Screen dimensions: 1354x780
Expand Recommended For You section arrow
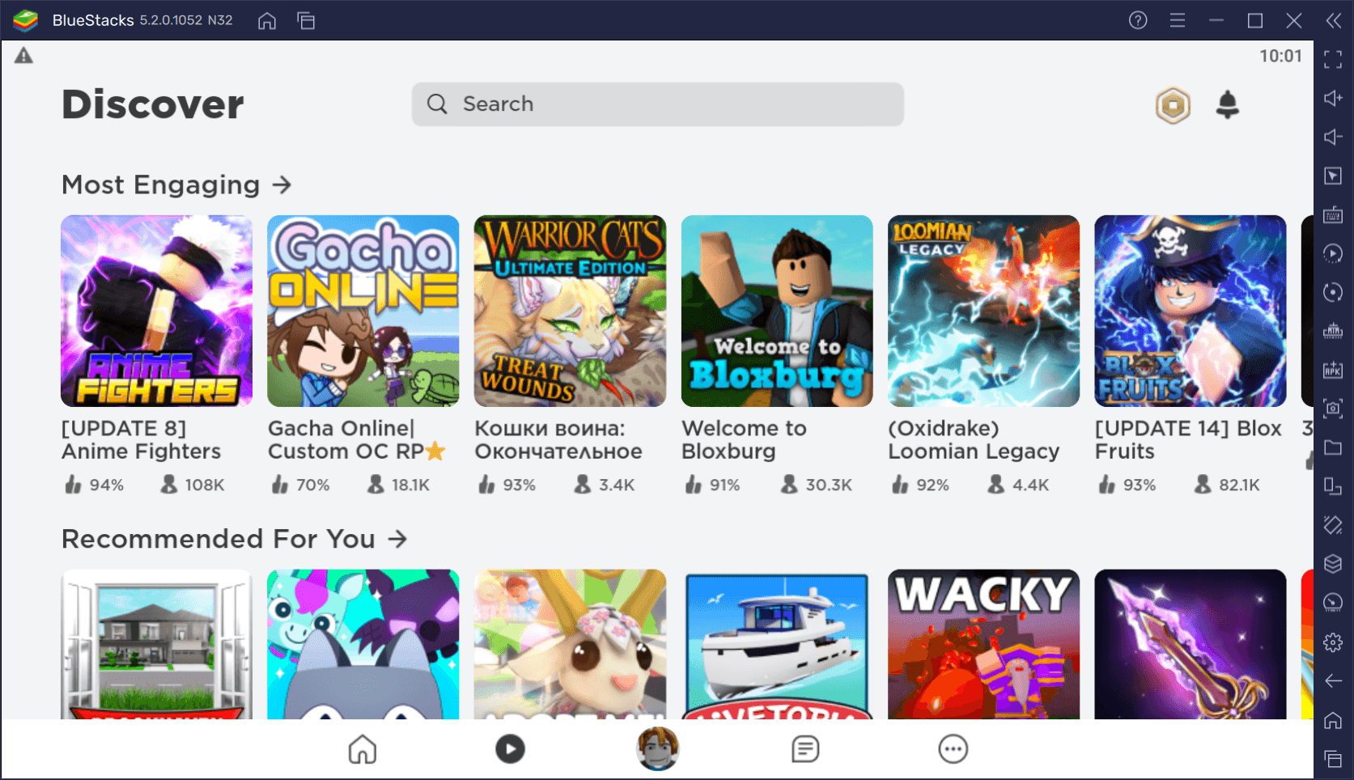click(x=397, y=539)
